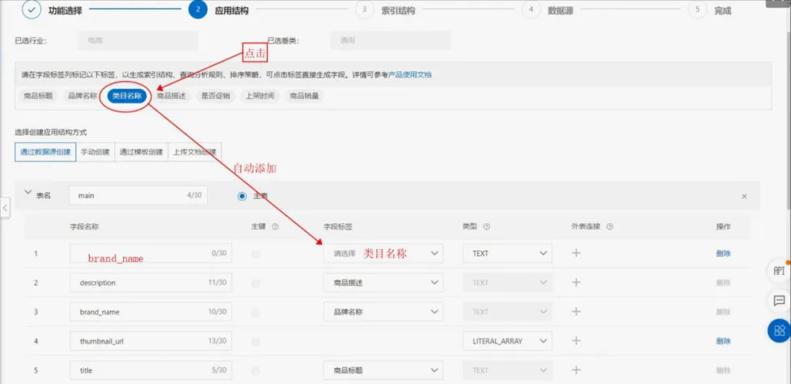Open 商品描述 field tag dropdown
This screenshot has width=791, height=384.
point(383,282)
